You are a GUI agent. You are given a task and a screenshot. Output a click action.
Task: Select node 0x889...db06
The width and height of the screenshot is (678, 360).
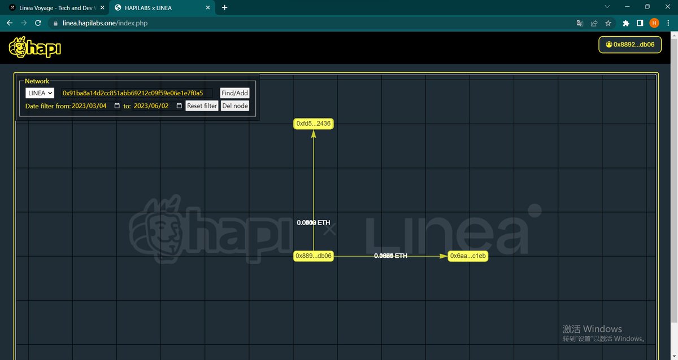coord(314,256)
